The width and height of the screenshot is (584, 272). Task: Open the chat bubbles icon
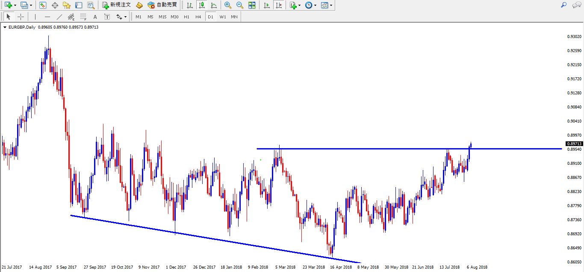(577, 5)
